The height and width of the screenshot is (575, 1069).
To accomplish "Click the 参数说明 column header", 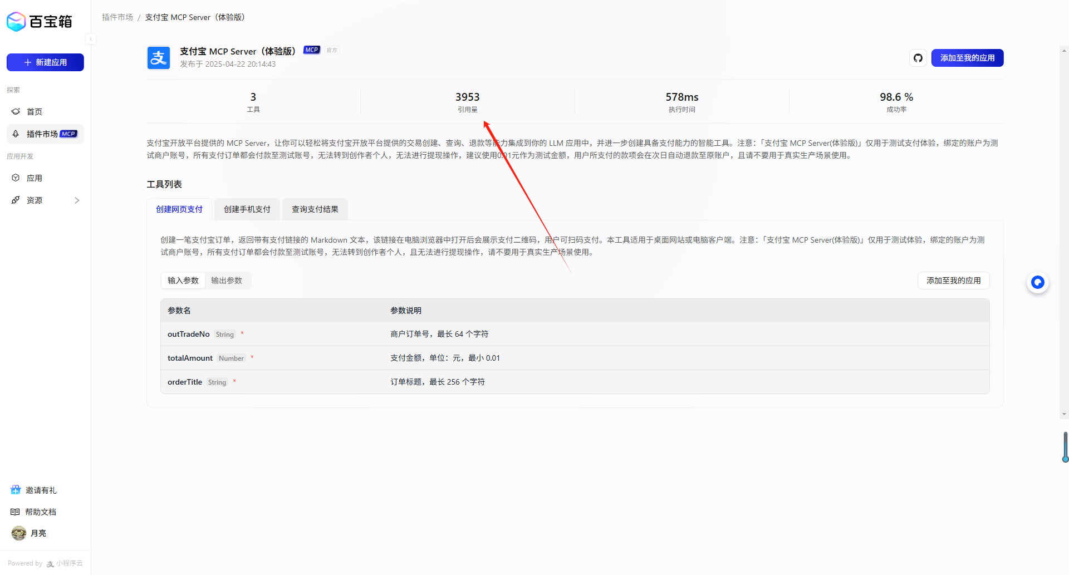I will [x=406, y=311].
